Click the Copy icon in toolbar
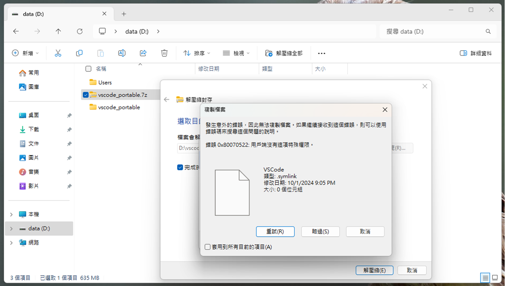Image resolution: width=505 pixels, height=286 pixels. 79,53
